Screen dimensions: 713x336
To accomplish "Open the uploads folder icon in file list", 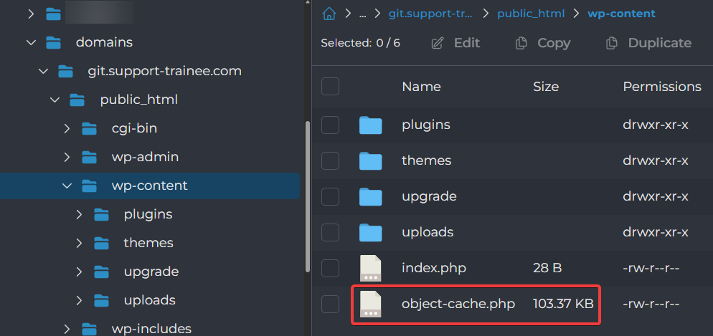I will pyautogui.click(x=371, y=232).
